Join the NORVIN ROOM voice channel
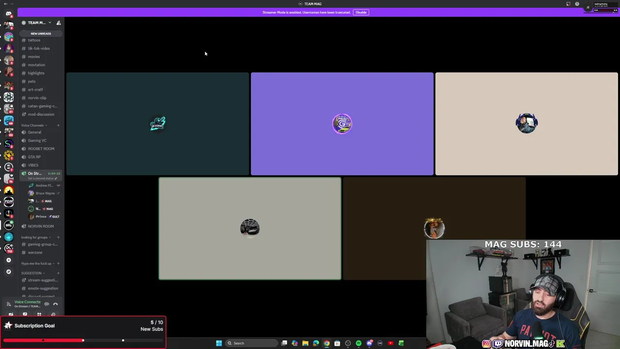 click(x=41, y=226)
